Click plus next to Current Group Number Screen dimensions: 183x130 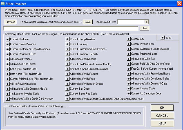[x=67, y=39]
